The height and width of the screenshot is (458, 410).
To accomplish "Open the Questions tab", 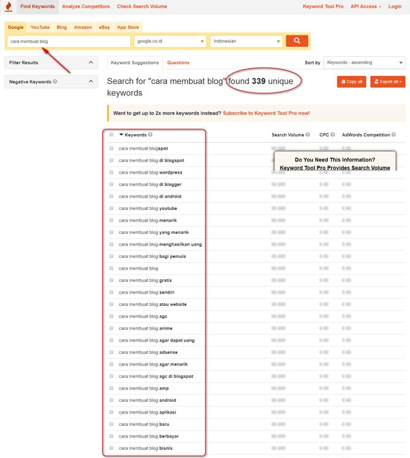I will [178, 63].
